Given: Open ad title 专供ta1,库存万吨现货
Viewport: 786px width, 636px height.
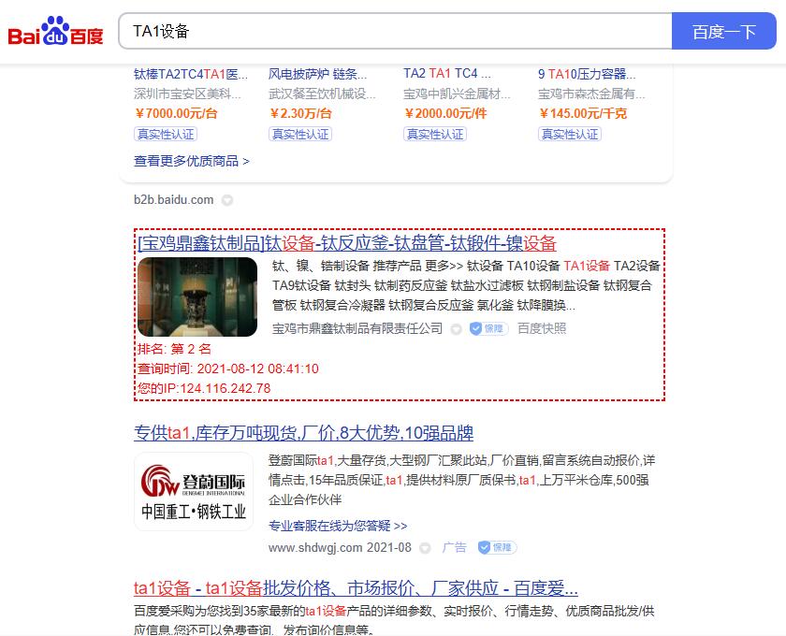Looking at the screenshot, I should (304, 432).
